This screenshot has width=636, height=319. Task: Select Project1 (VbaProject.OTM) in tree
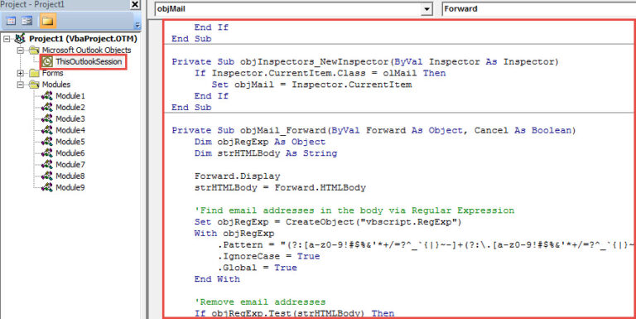pos(83,39)
